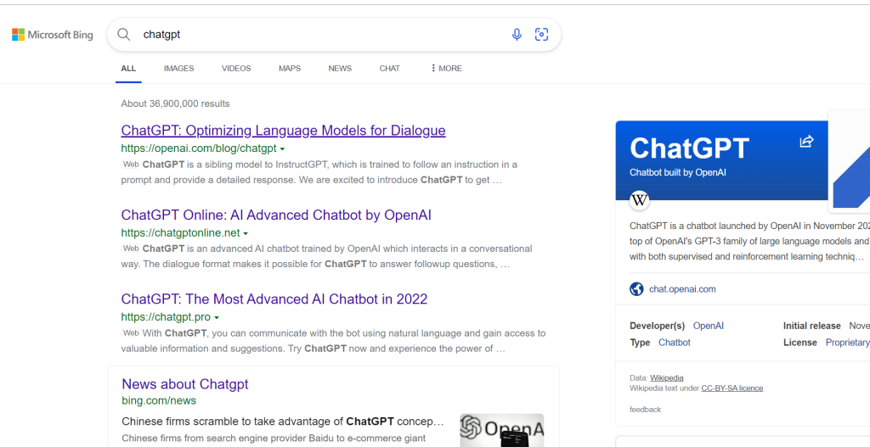Start voice search with microphone icon
The height and width of the screenshot is (447, 870).
coord(517,34)
